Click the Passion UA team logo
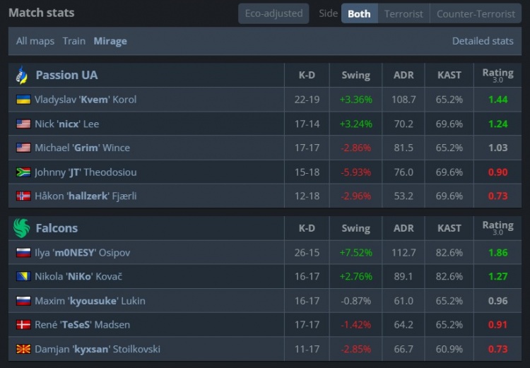Screen dimensions: 530x368 tap(21, 75)
